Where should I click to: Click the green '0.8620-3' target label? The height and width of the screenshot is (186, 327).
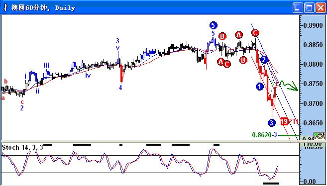[x=264, y=135]
